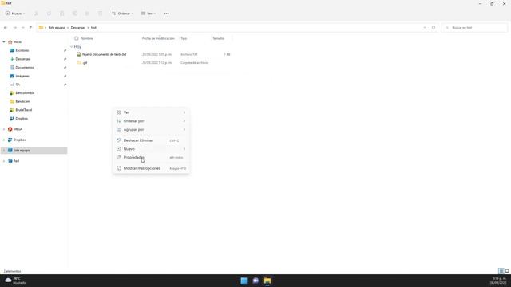This screenshot has width=511, height=287.
Task: Click the disabled Cut scissors toolbar icon
Action: tap(36, 14)
